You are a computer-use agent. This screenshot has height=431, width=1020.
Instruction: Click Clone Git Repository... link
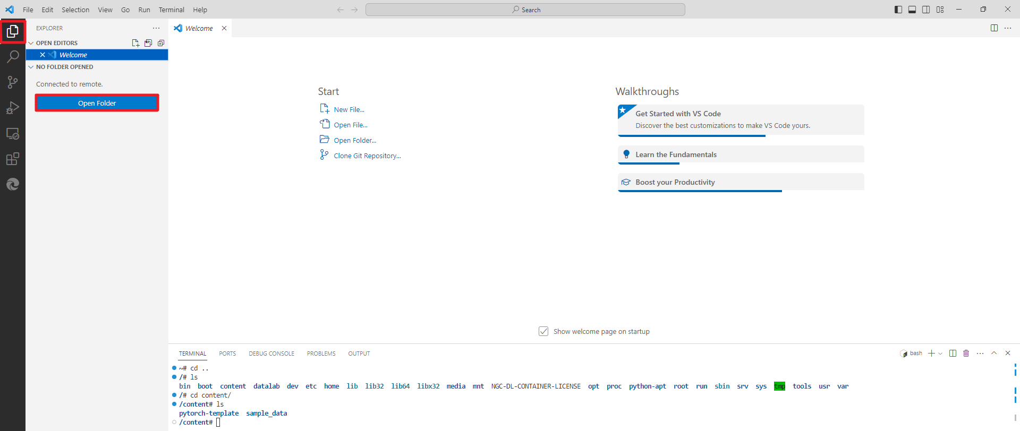(x=367, y=156)
